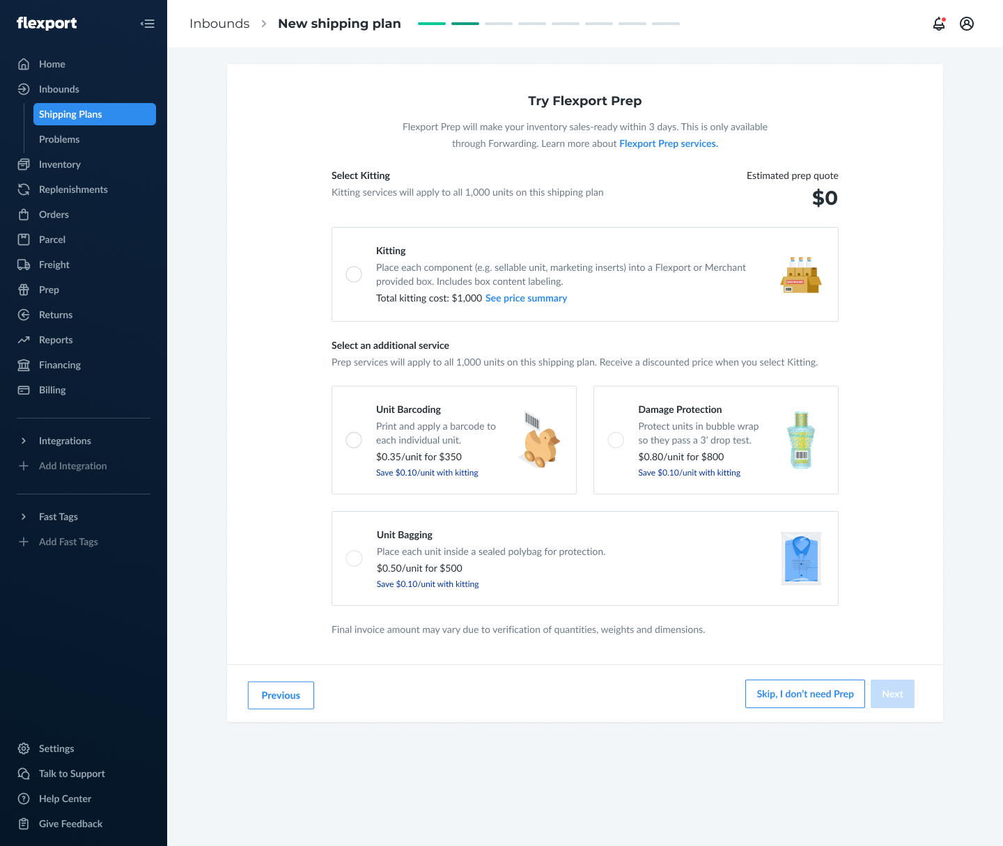This screenshot has width=1003, height=846.
Task: Collapse the Inbounds sidebar section
Action: (59, 89)
